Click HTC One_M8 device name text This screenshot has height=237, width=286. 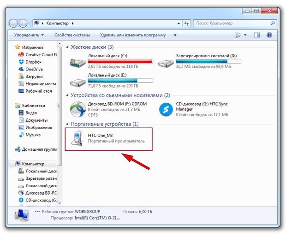[x=100, y=136]
